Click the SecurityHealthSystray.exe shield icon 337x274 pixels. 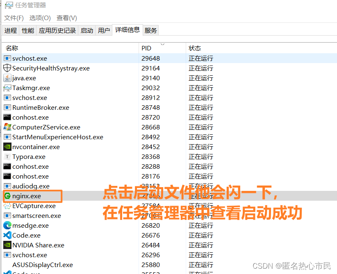[6, 68]
